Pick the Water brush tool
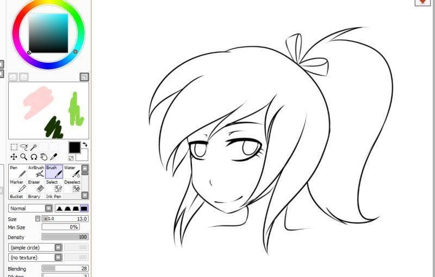The height and width of the screenshot is (277, 435). tap(72, 172)
